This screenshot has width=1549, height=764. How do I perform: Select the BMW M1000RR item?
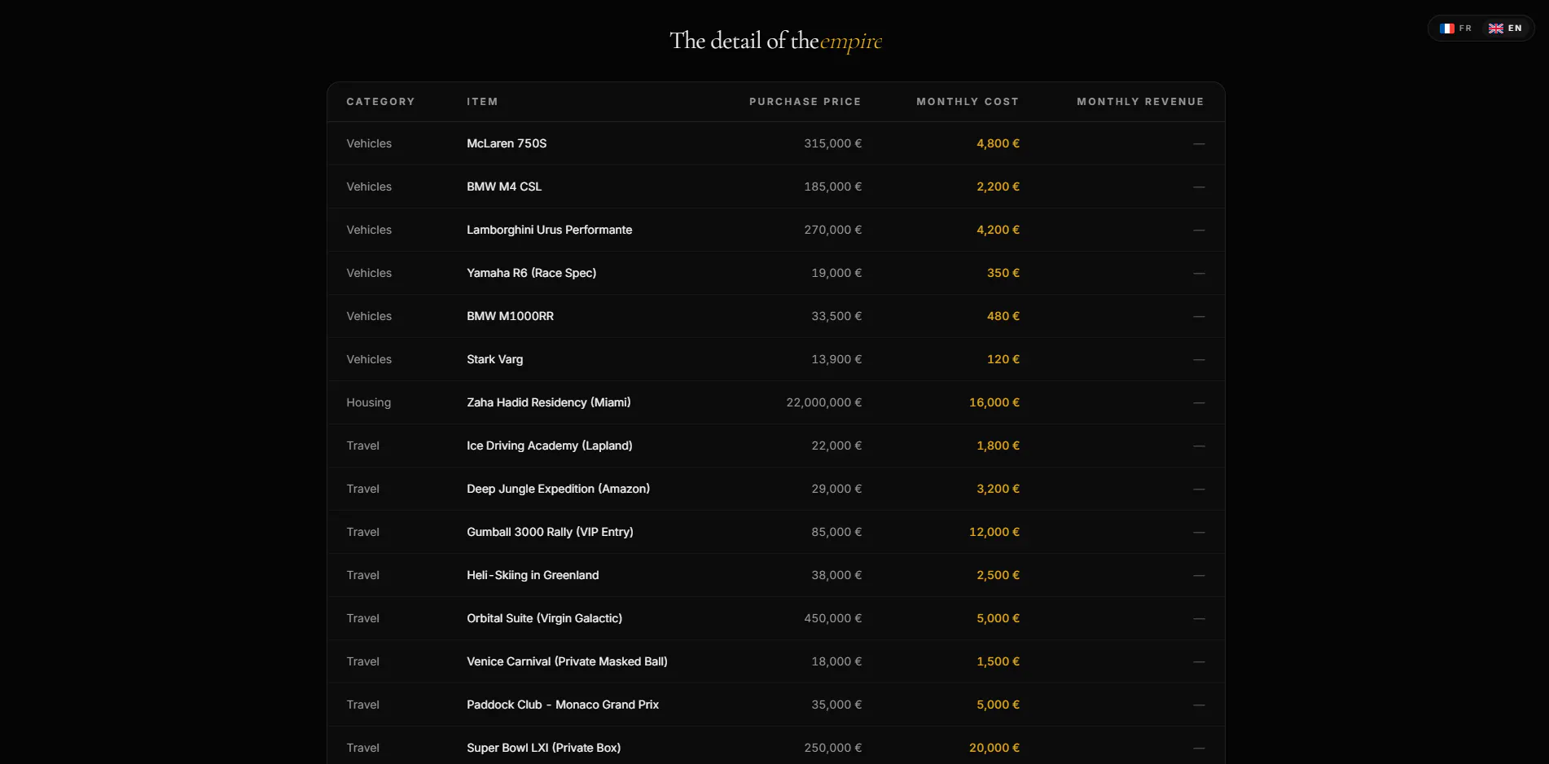click(x=510, y=316)
